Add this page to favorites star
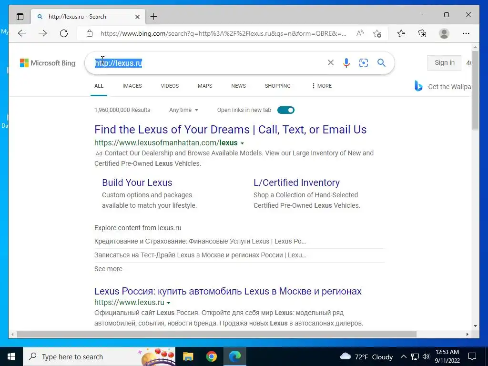The height and width of the screenshot is (366, 488). 377,33
